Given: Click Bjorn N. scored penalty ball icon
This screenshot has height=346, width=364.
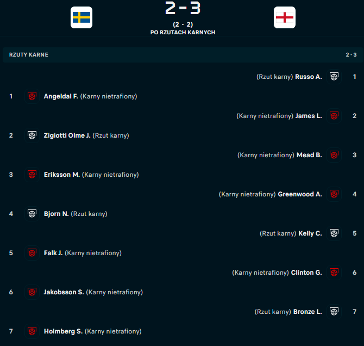Looking at the screenshot, I should 32,213.
